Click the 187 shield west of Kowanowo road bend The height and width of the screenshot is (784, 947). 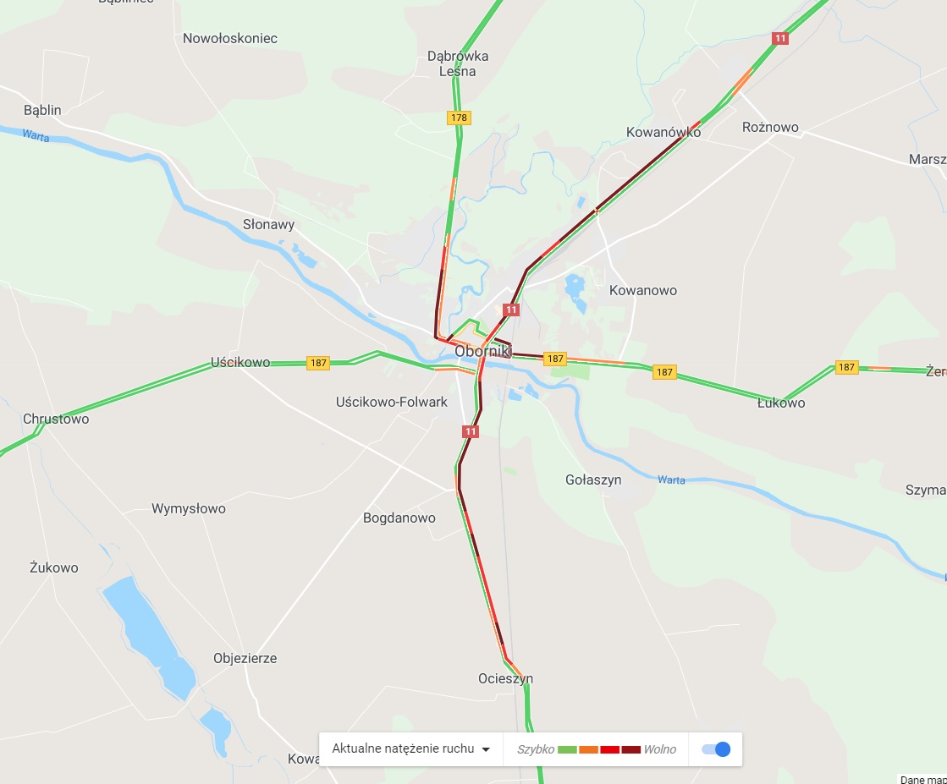coord(664,372)
